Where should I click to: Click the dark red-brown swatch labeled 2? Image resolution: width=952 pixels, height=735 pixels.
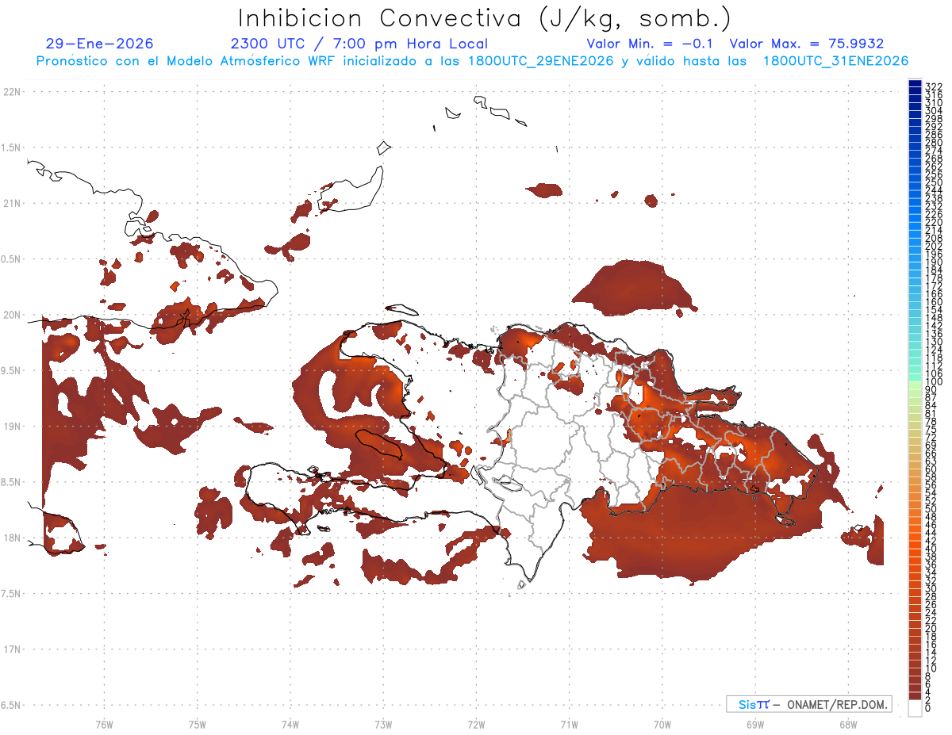(x=915, y=695)
